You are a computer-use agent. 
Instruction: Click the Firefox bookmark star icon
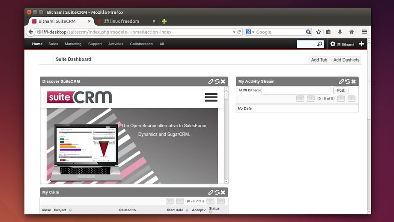(x=319, y=32)
